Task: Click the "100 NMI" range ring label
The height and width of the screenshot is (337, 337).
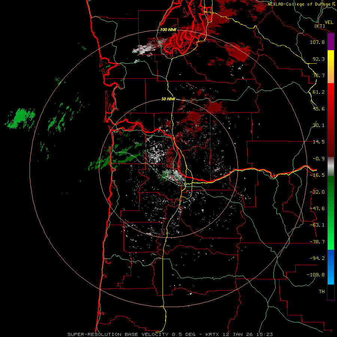Action: coord(168,30)
